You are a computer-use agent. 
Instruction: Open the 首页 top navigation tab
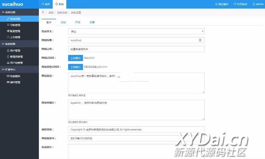click(x=46, y=4)
